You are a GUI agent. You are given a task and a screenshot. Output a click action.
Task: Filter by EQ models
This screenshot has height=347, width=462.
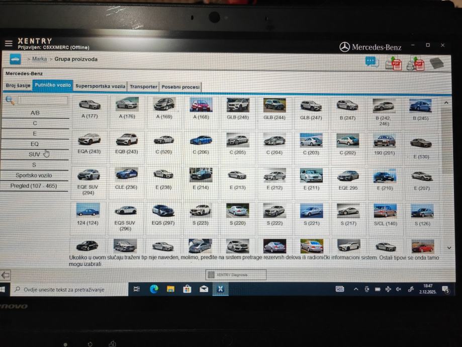(x=35, y=144)
